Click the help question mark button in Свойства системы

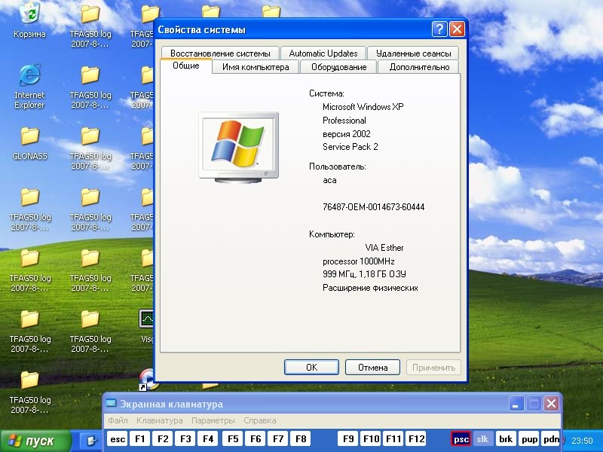click(x=439, y=29)
